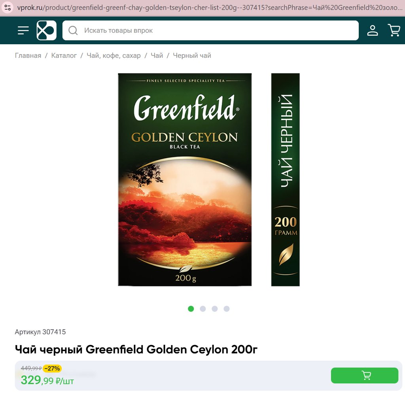Go to the Главная breadcrumb
Screen dimensions: 405x393
(x=28, y=55)
